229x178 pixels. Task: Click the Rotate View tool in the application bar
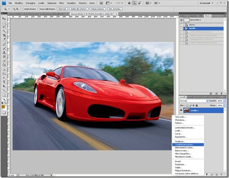click(x=140, y=3)
